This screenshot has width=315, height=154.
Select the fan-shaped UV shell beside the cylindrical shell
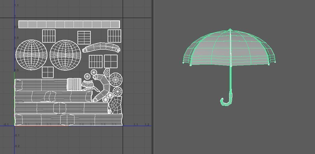tap(88, 85)
